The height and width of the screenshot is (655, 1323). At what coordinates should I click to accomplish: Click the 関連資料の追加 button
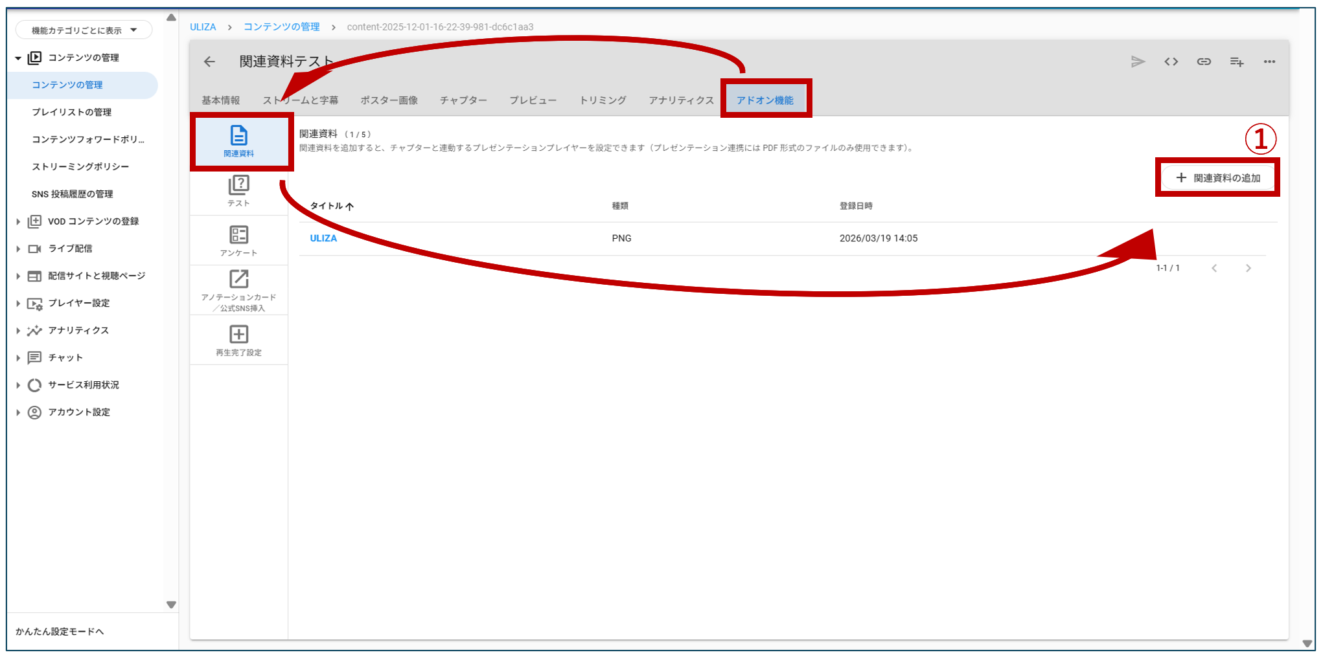(x=1217, y=178)
